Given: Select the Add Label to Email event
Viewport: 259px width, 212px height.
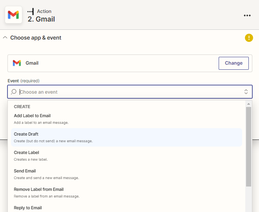Looking at the screenshot, I should tap(126, 119).
